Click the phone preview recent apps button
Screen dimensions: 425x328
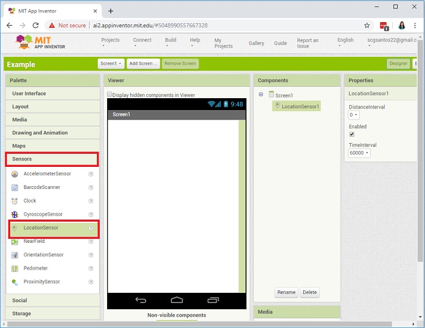(213, 300)
